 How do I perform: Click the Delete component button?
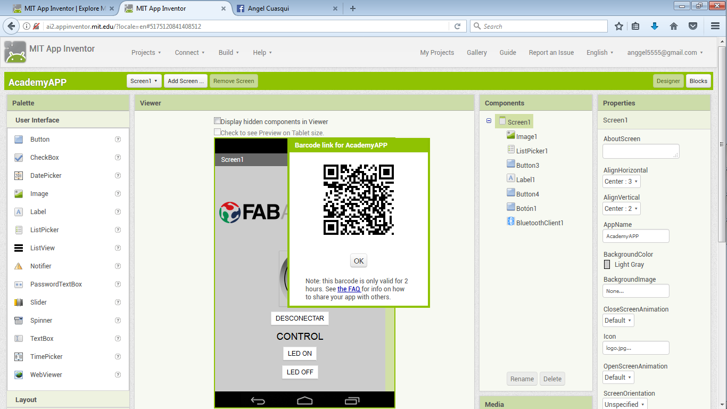[x=552, y=379]
